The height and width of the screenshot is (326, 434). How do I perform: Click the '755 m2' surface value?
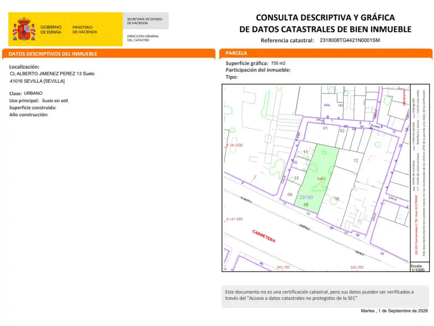pos(278,63)
